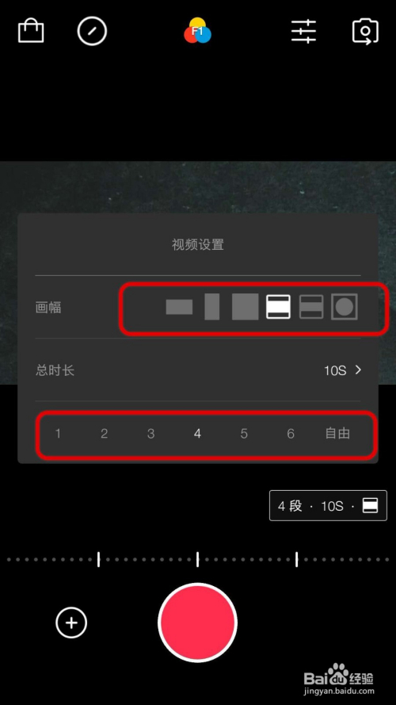Select the 自由 segment option
The height and width of the screenshot is (705, 396).
pos(337,434)
